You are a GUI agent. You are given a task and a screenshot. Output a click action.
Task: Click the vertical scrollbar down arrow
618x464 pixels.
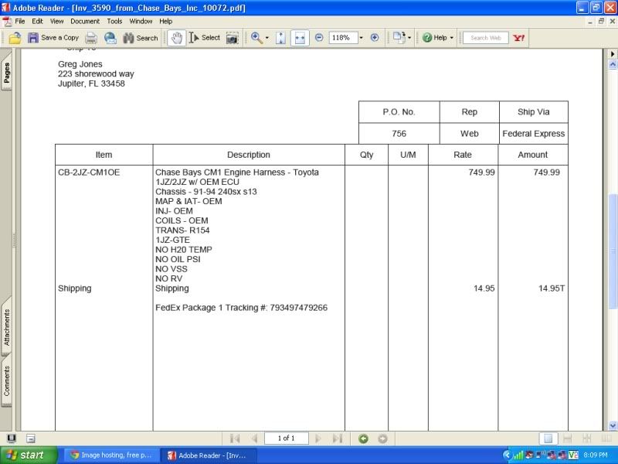click(613, 425)
